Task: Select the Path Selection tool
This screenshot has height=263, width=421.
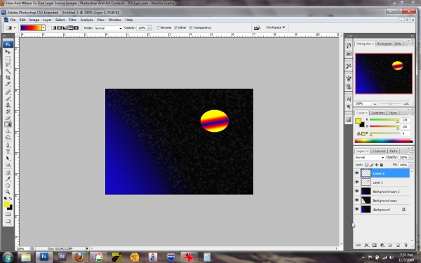Action: 8,159
